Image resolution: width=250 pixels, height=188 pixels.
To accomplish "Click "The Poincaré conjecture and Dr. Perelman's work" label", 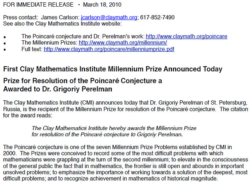I will coord(82,36).
